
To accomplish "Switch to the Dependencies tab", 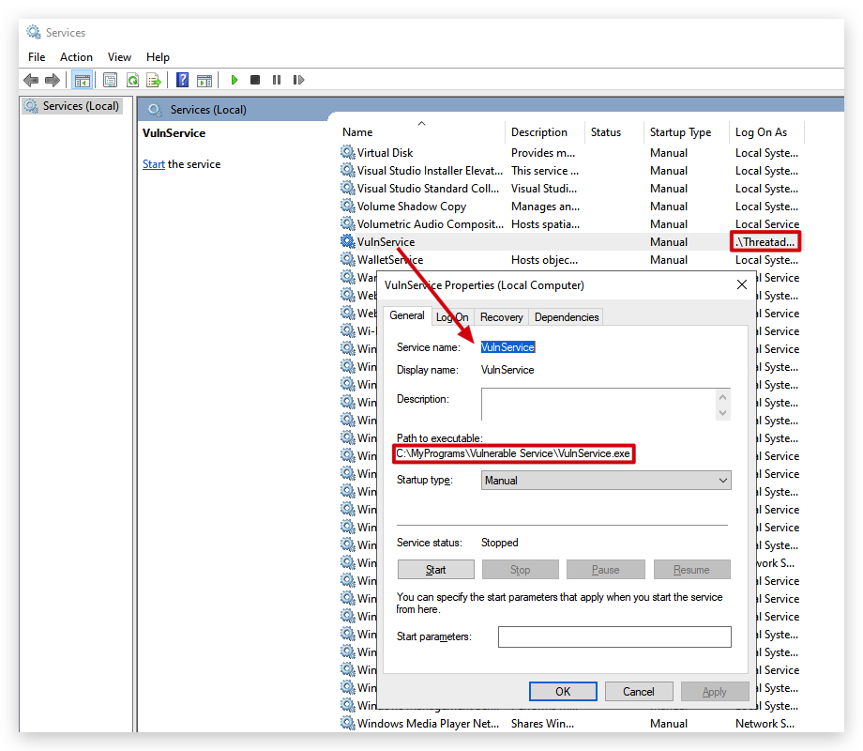I will (567, 317).
